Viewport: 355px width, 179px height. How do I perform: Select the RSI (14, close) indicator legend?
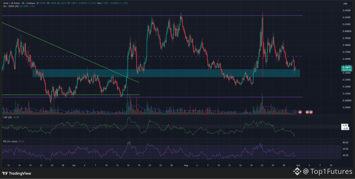(x=10, y=142)
